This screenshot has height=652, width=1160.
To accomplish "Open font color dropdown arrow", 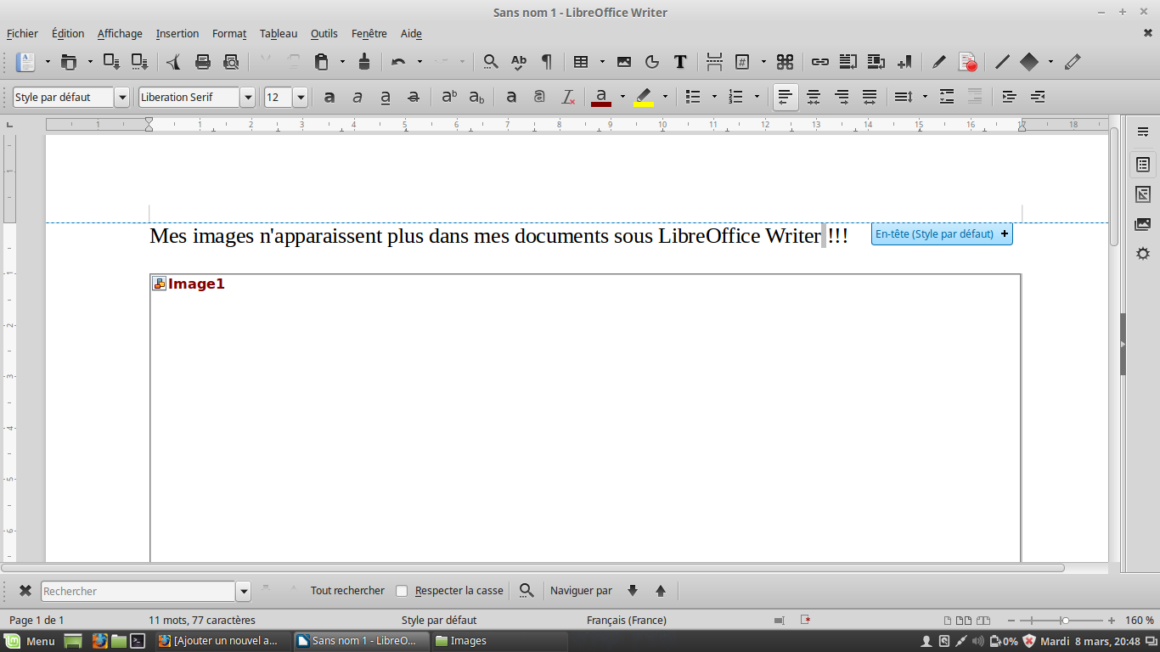I will click(622, 97).
